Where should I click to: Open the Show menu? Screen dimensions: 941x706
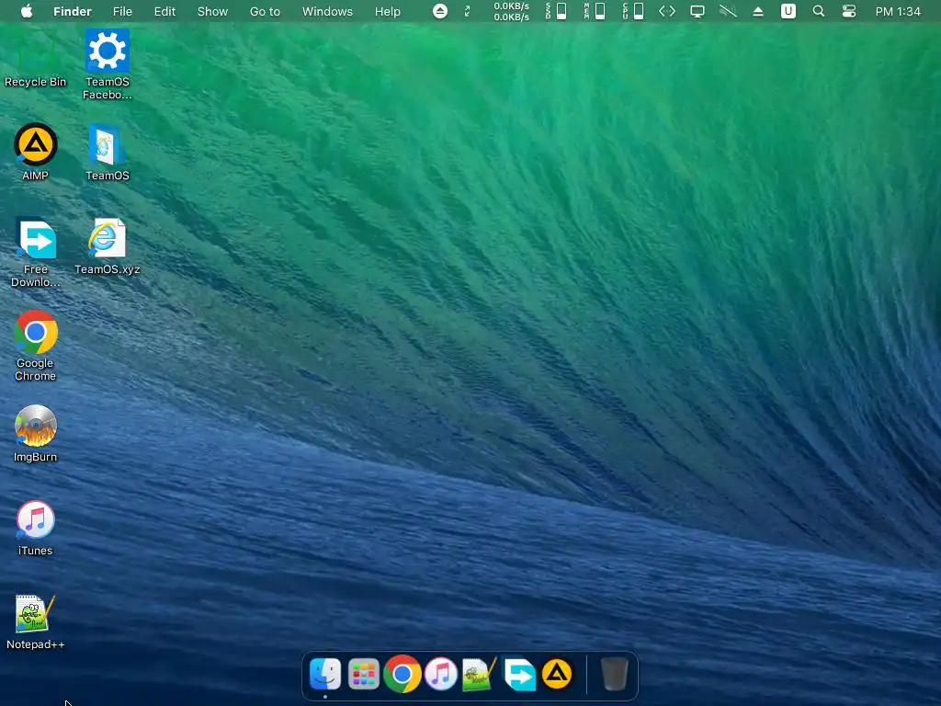coord(212,11)
